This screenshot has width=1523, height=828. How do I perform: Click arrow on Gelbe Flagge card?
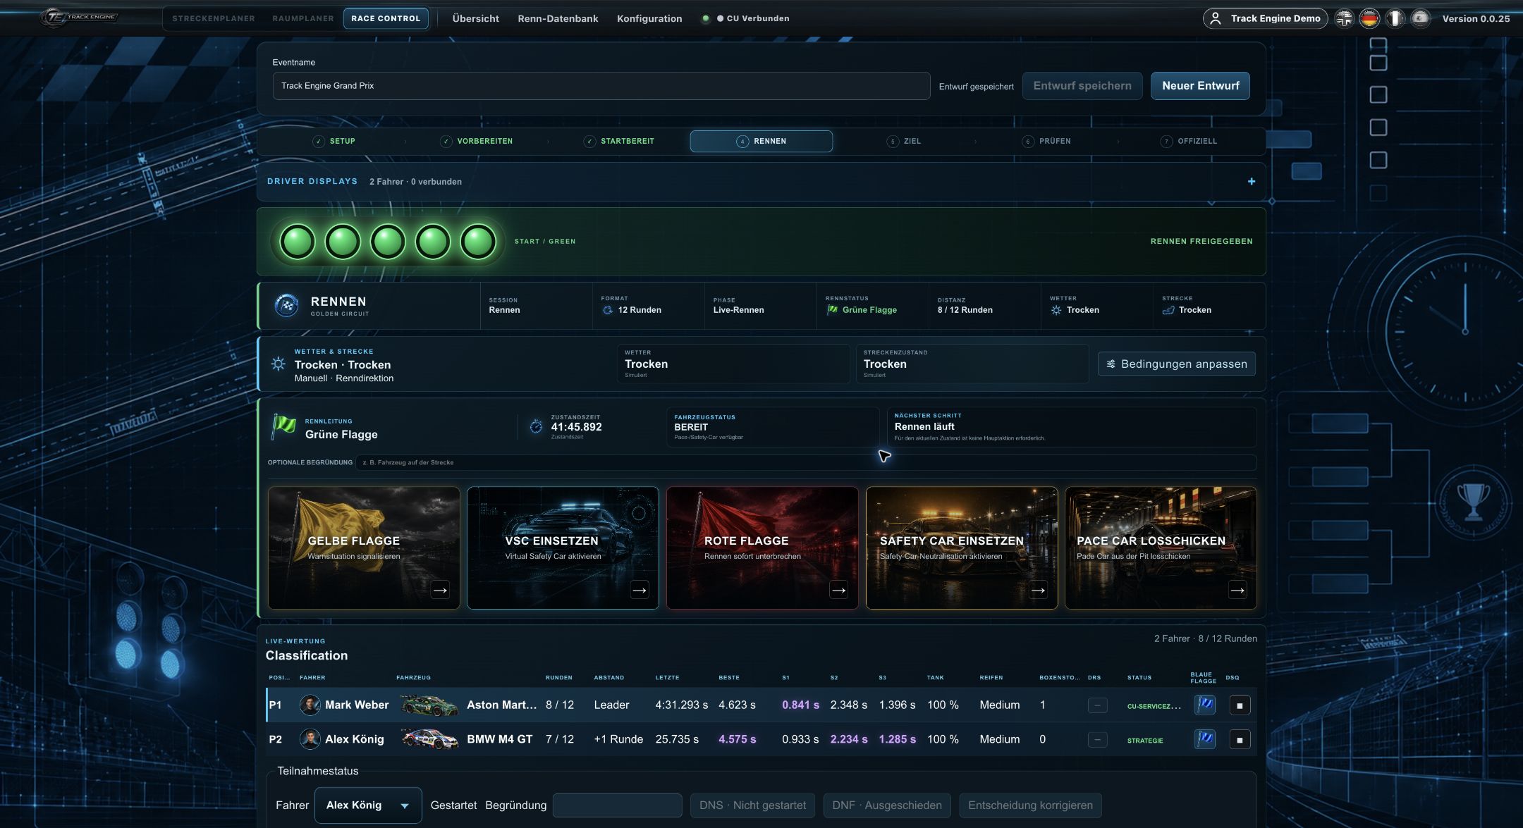pyautogui.click(x=440, y=590)
